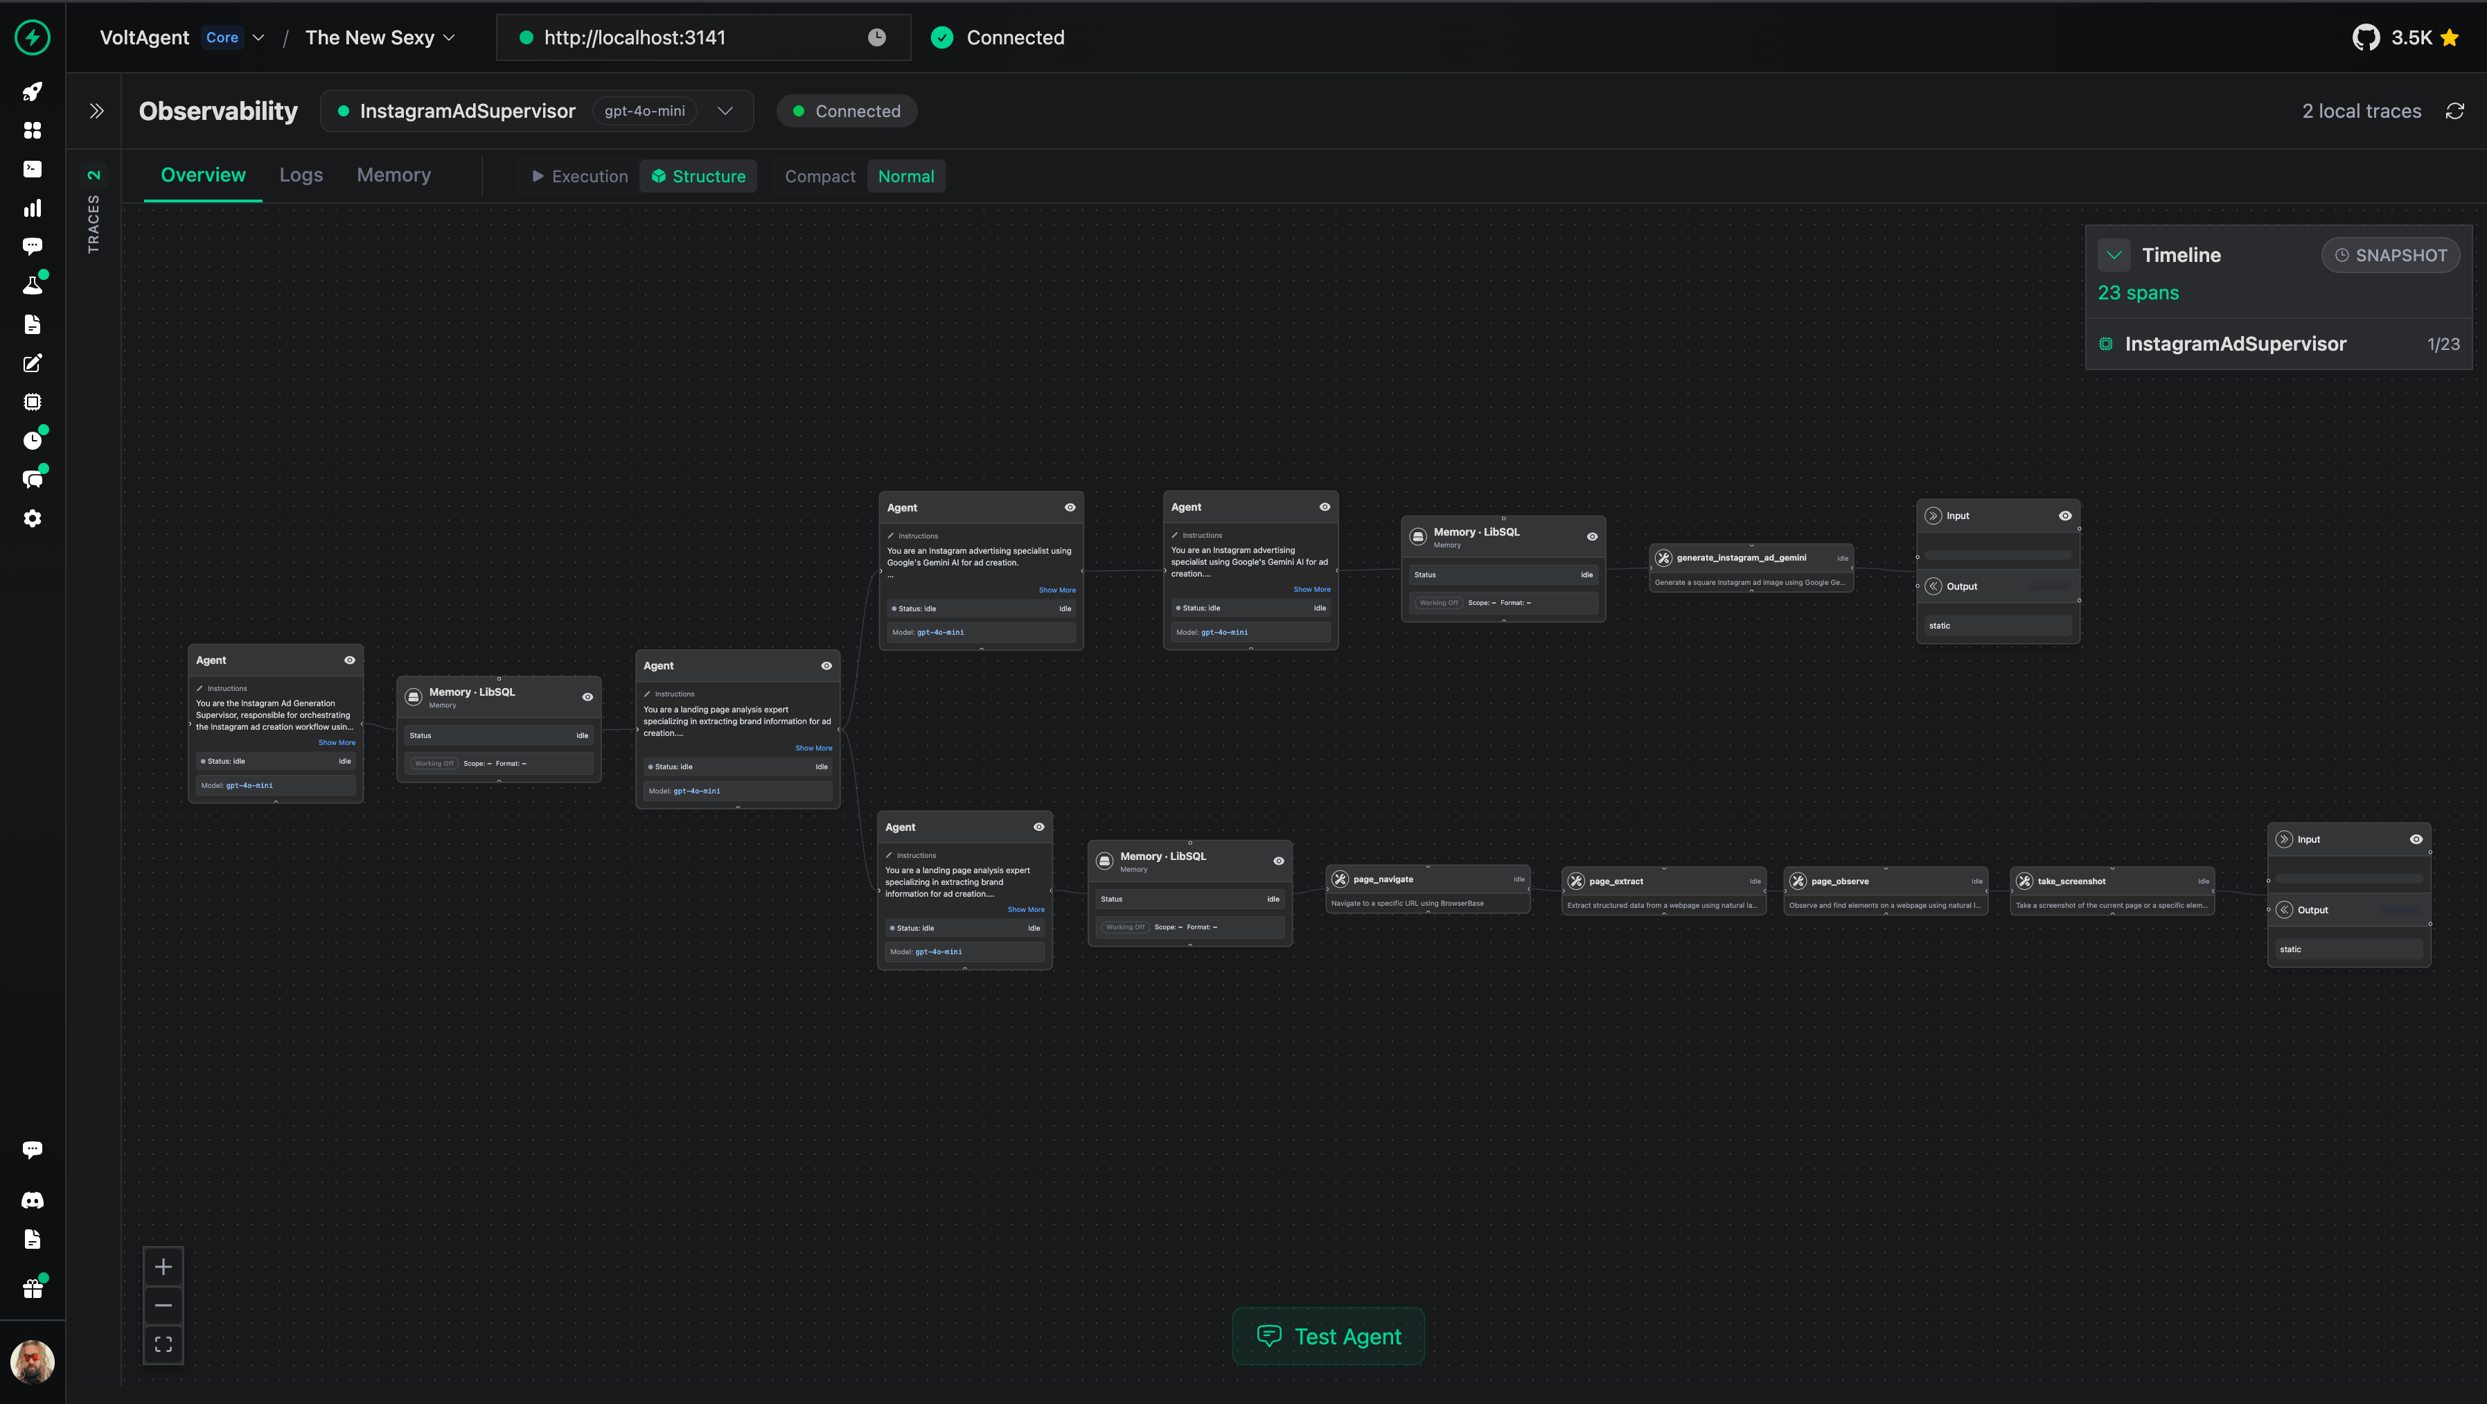This screenshot has height=1404, width=2487.
Task: Toggle eye on supervisor Agent node
Action: pyautogui.click(x=349, y=660)
